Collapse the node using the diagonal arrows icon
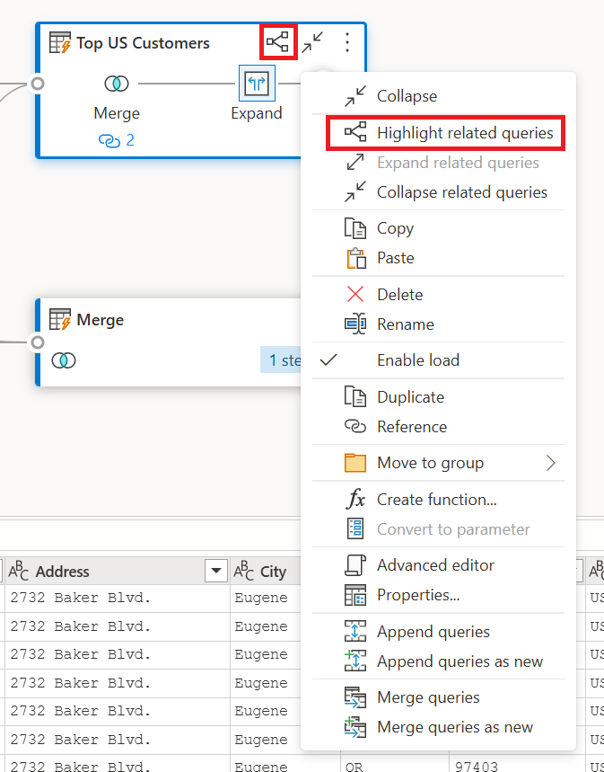 coord(312,41)
